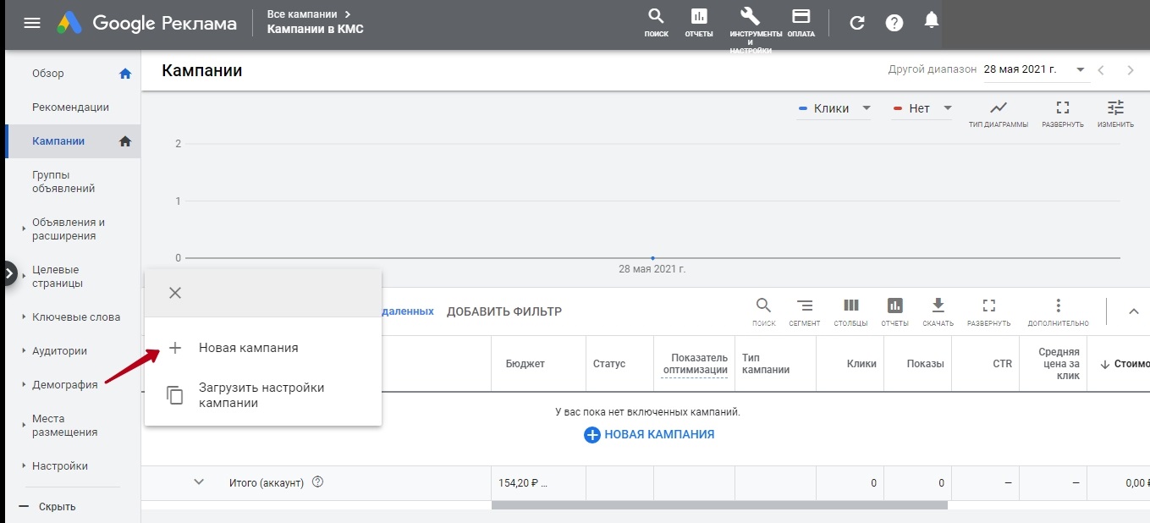The height and width of the screenshot is (523, 1150).
Task: Expand Настройки section
Action: (x=24, y=466)
